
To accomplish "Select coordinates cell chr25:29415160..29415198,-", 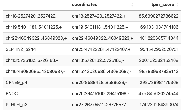I will pos(101,93).
